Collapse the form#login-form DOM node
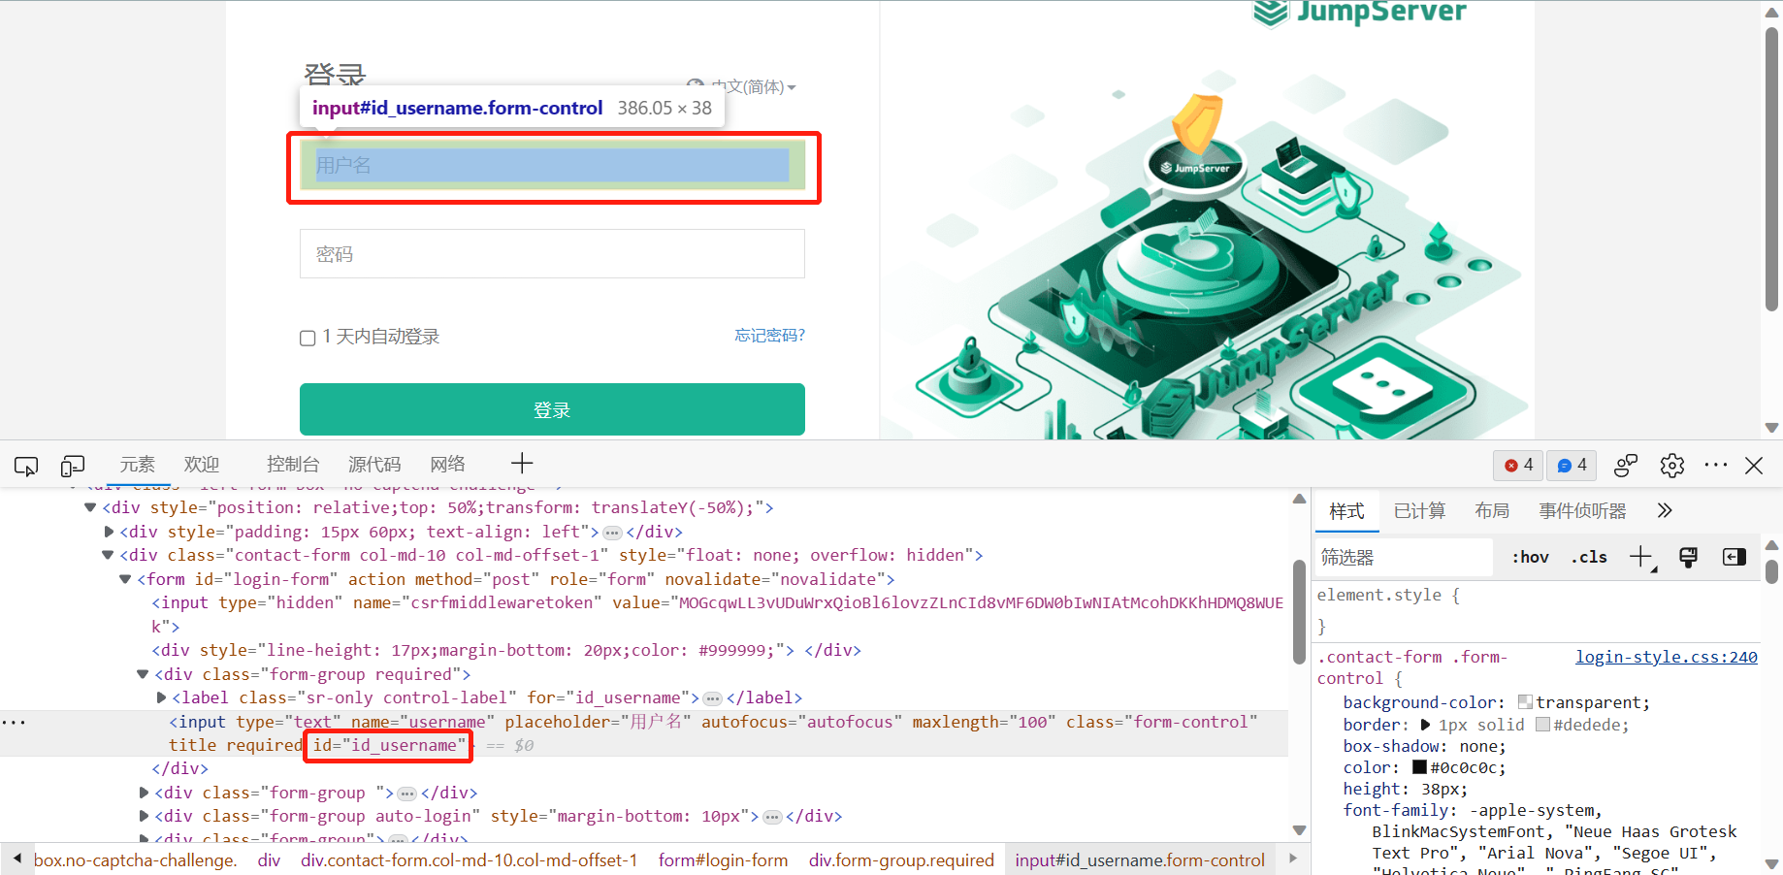The height and width of the screenshot is (875, 1783). pos(124,579)
